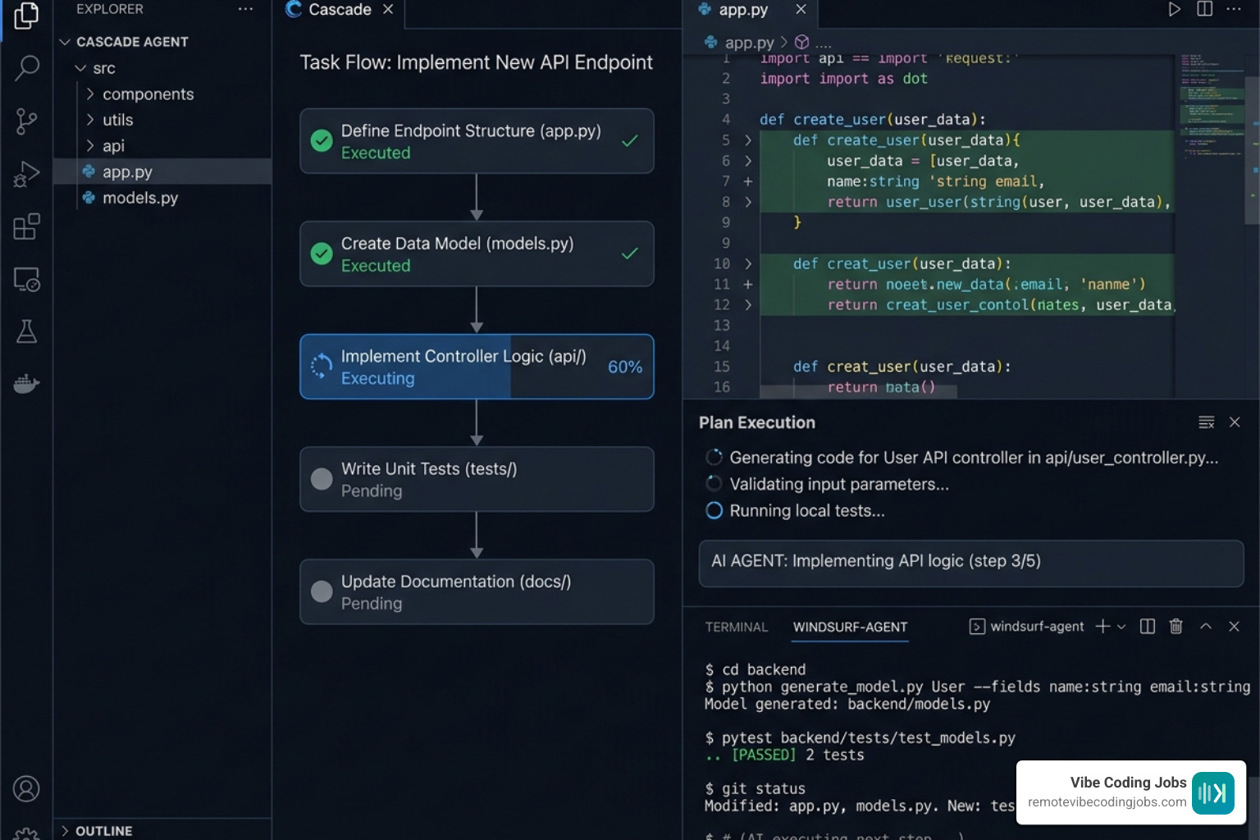Viewport: 1260px width, 840px height.
Task: Select the Define Endpoint Structure step card
Action: point(477,141)
